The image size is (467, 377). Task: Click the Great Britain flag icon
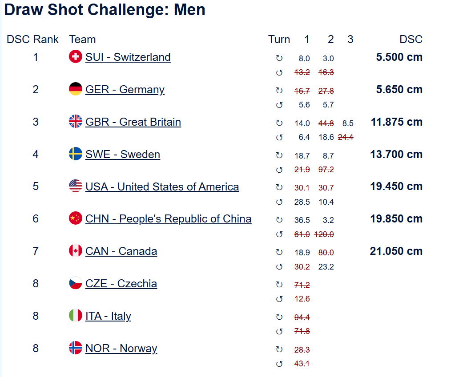[x=76, y=122]
